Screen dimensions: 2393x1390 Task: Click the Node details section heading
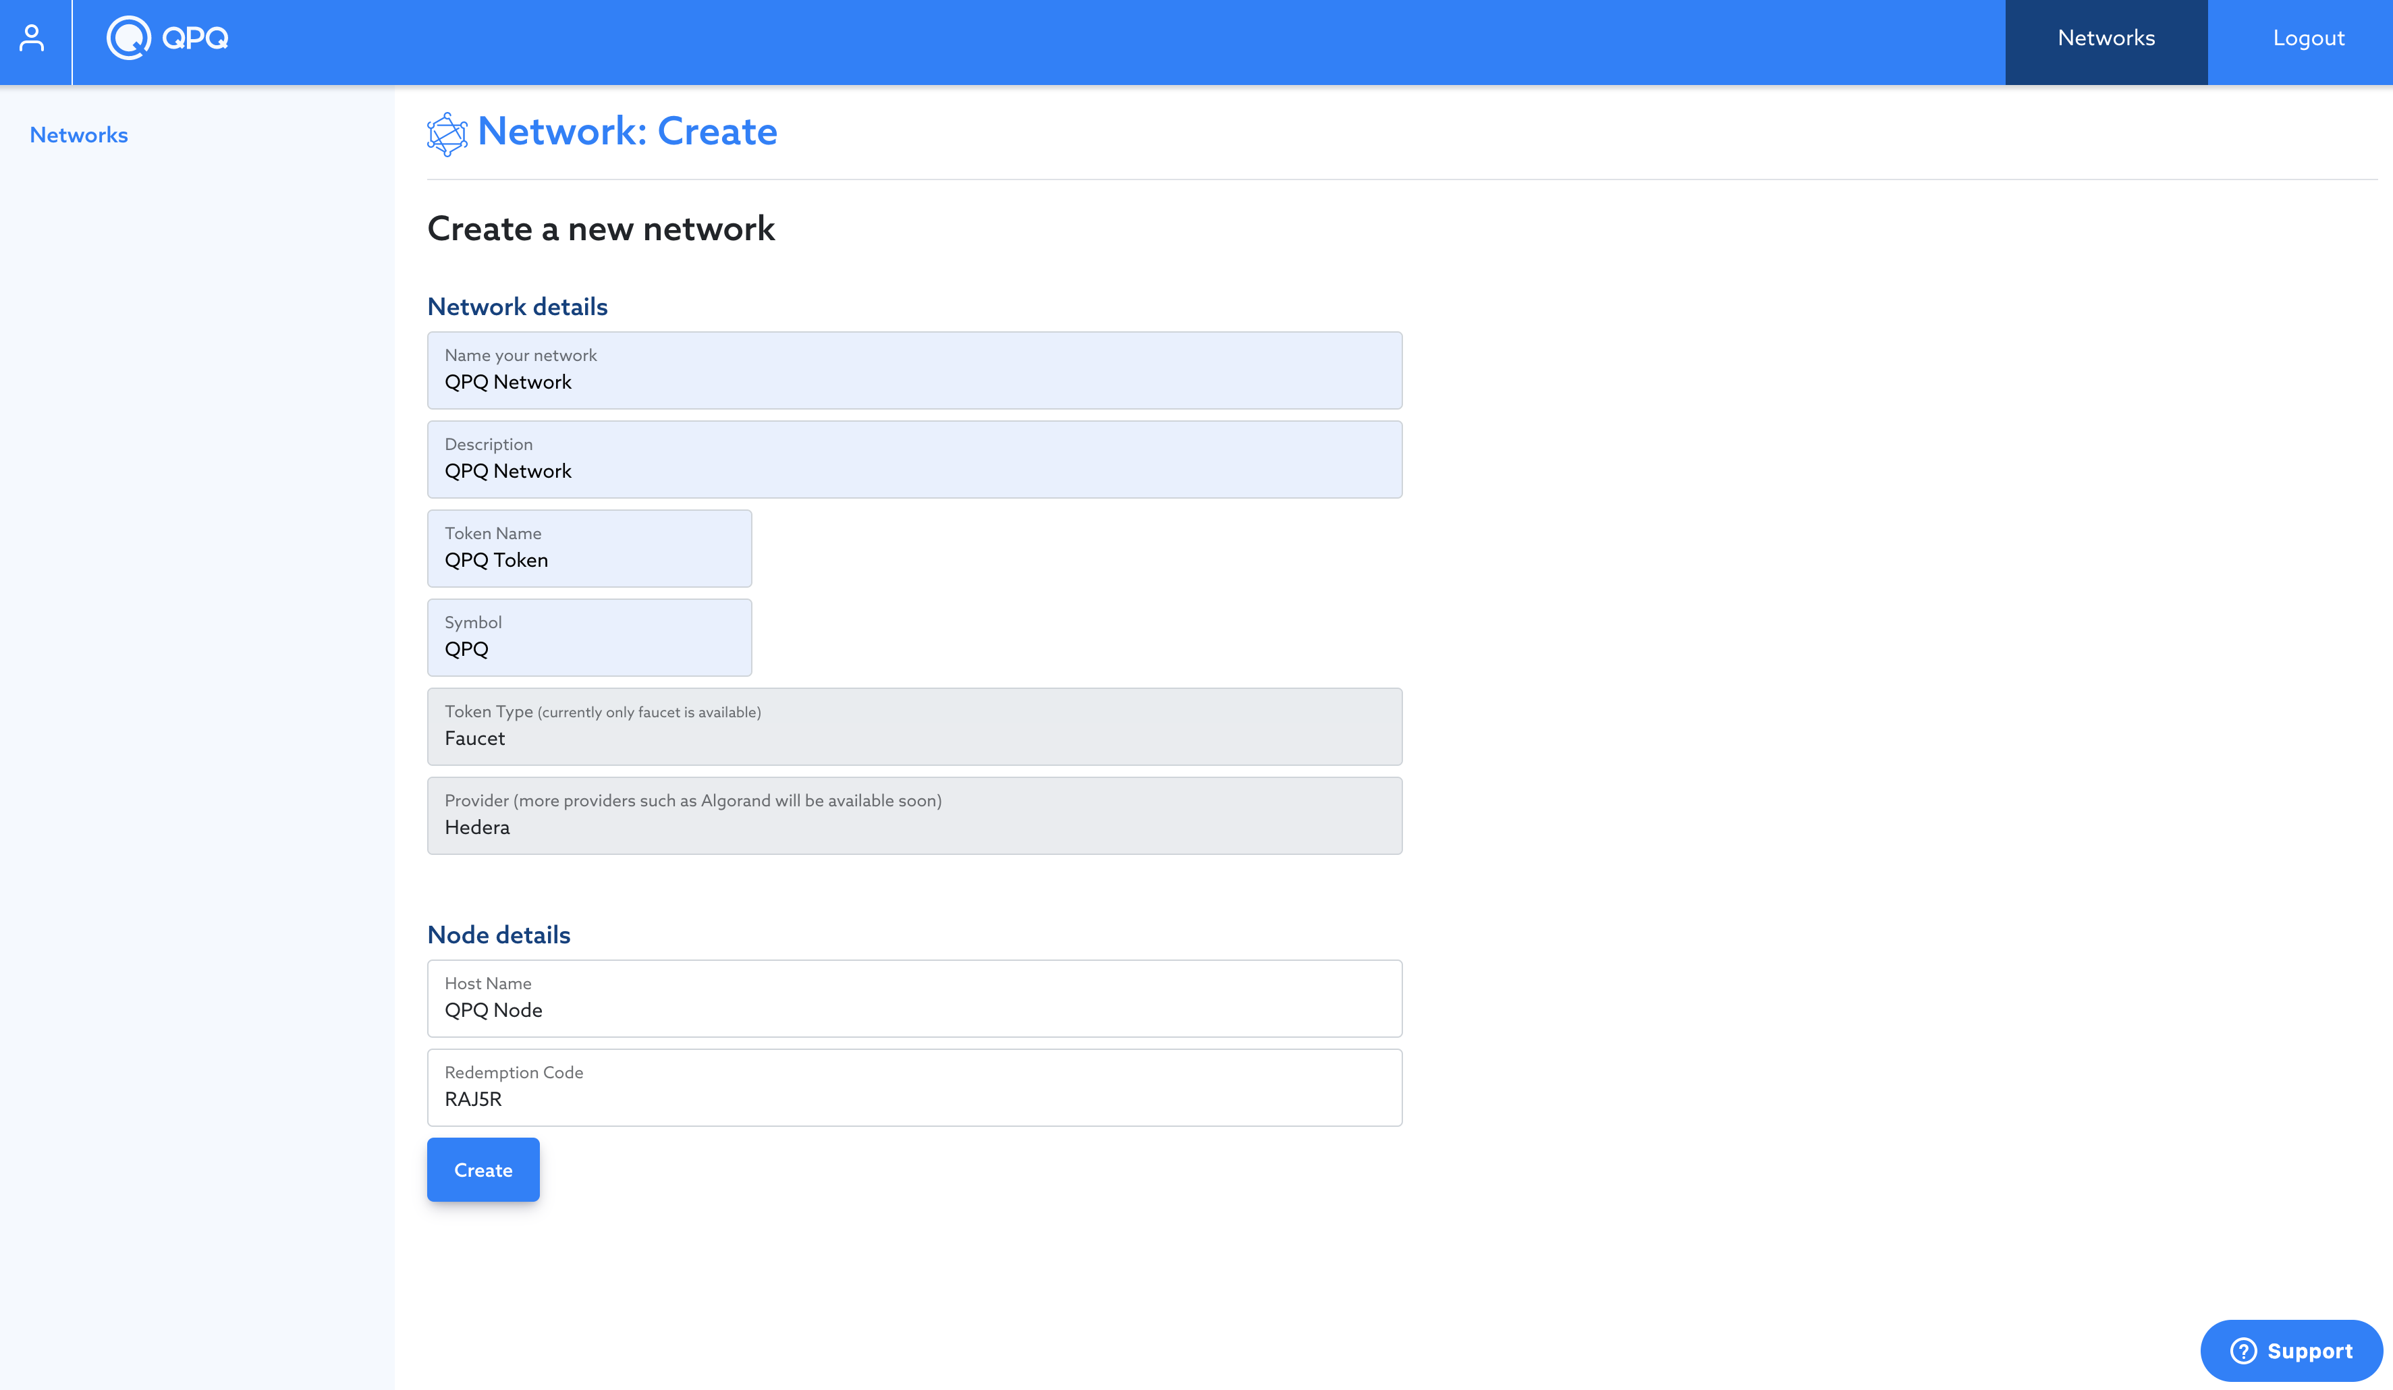pos(499,935)
